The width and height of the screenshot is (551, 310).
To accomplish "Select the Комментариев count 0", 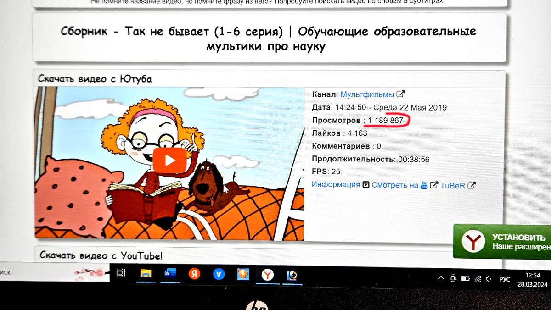I will point(379,147).
